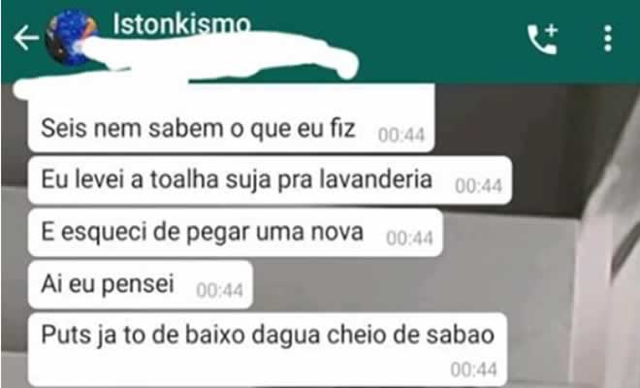This screenshot has width=640, height=388.
Task: Open the three-dot options menu
Action: (x=608, y=38)
